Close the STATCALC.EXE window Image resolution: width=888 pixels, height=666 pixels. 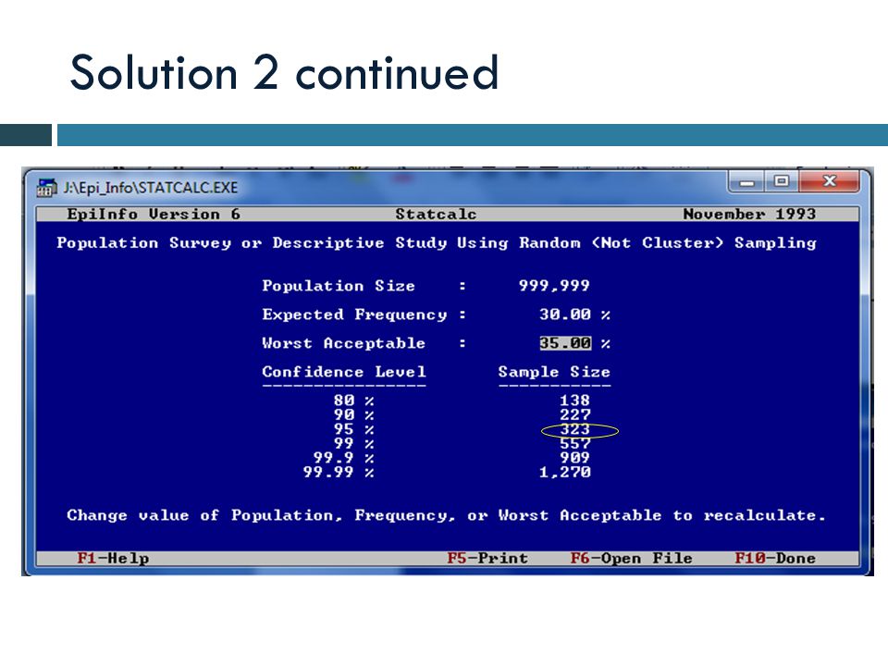tap(830, 181)
